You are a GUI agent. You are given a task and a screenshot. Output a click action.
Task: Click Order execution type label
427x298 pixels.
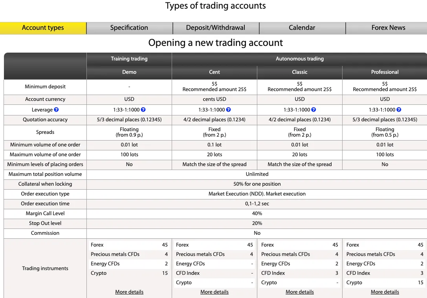coord(45,194)
